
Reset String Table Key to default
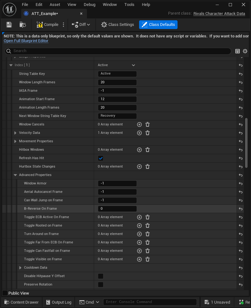click(x=241, y=74)
